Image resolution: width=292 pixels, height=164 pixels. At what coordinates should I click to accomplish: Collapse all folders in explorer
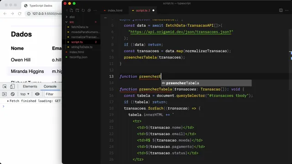(x=89, y=10)
